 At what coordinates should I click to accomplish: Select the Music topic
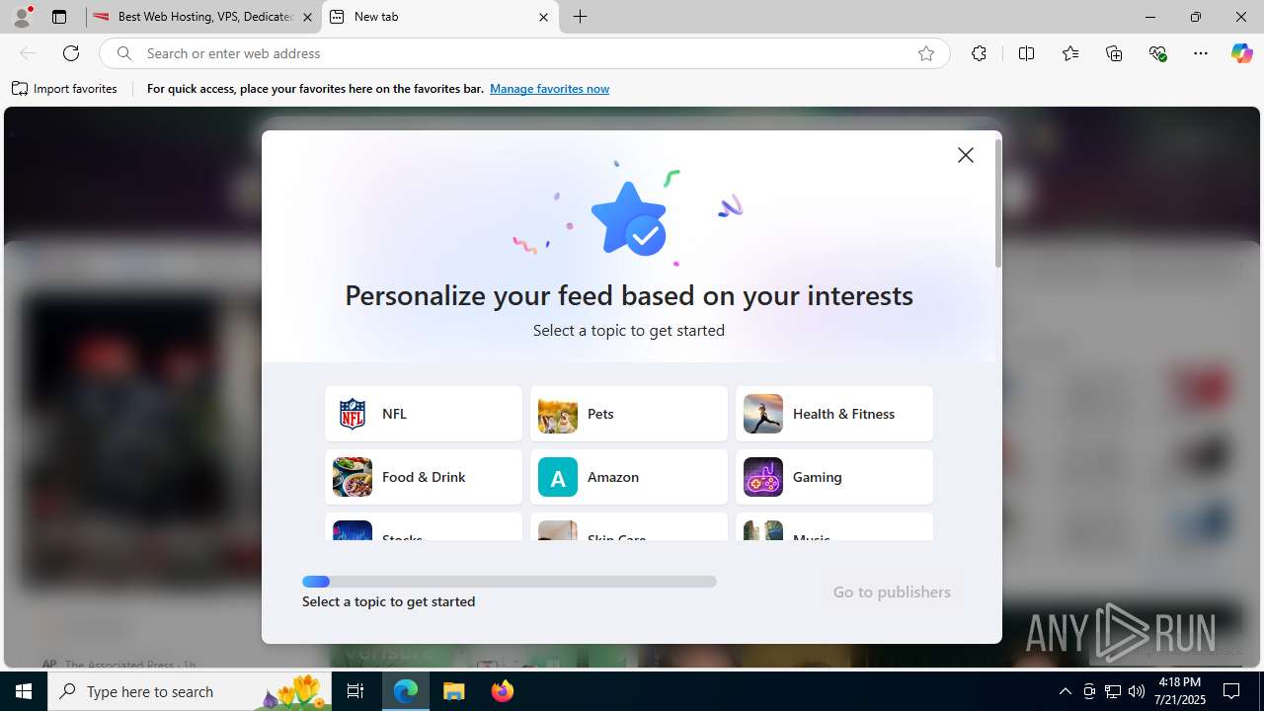click(x=834, y=526)
